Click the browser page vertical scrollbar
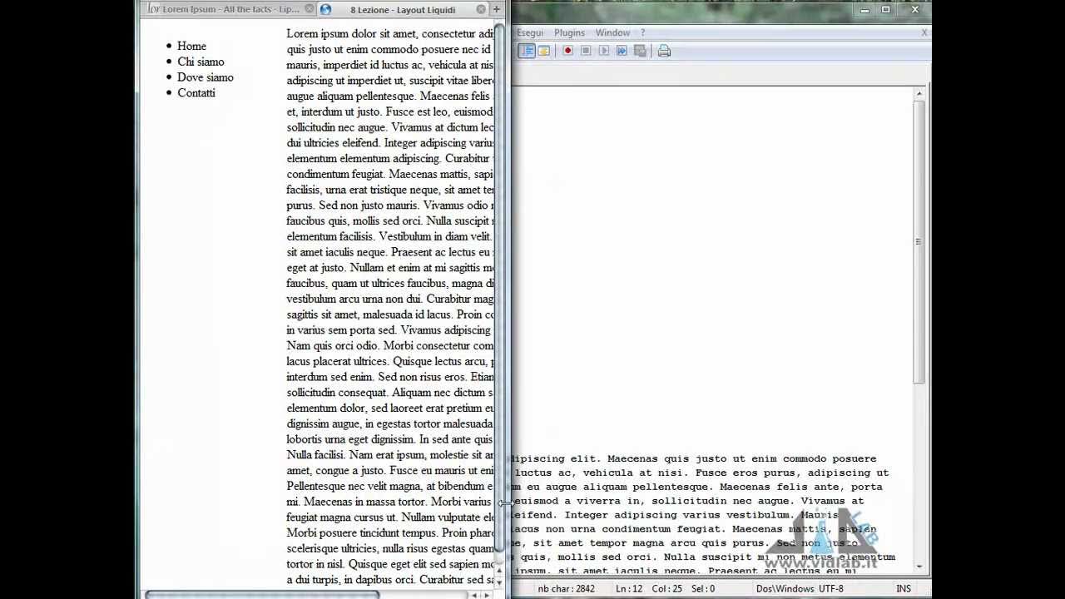The width and height of the screenshot is (1065, 599). coord(499,287)
